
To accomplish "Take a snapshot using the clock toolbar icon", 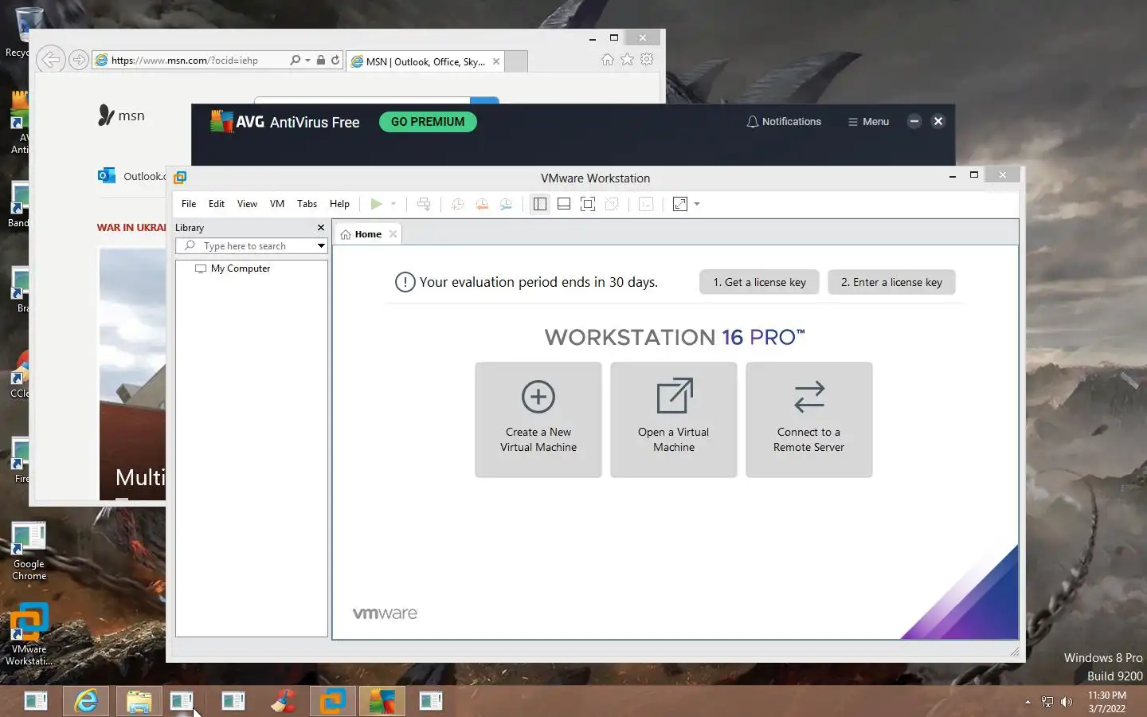I will (x=458, y=204).
